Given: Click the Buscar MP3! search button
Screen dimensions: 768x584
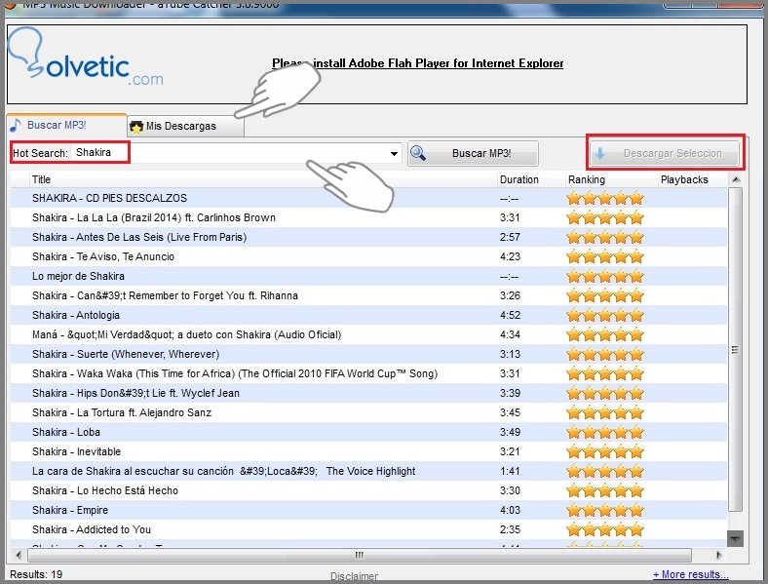Looking at the screenshot, I should 473,154.
